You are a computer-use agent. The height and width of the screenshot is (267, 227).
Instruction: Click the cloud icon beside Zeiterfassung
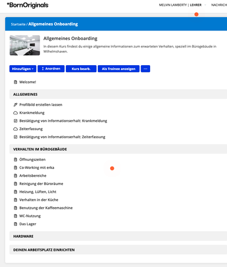point(15,129)
